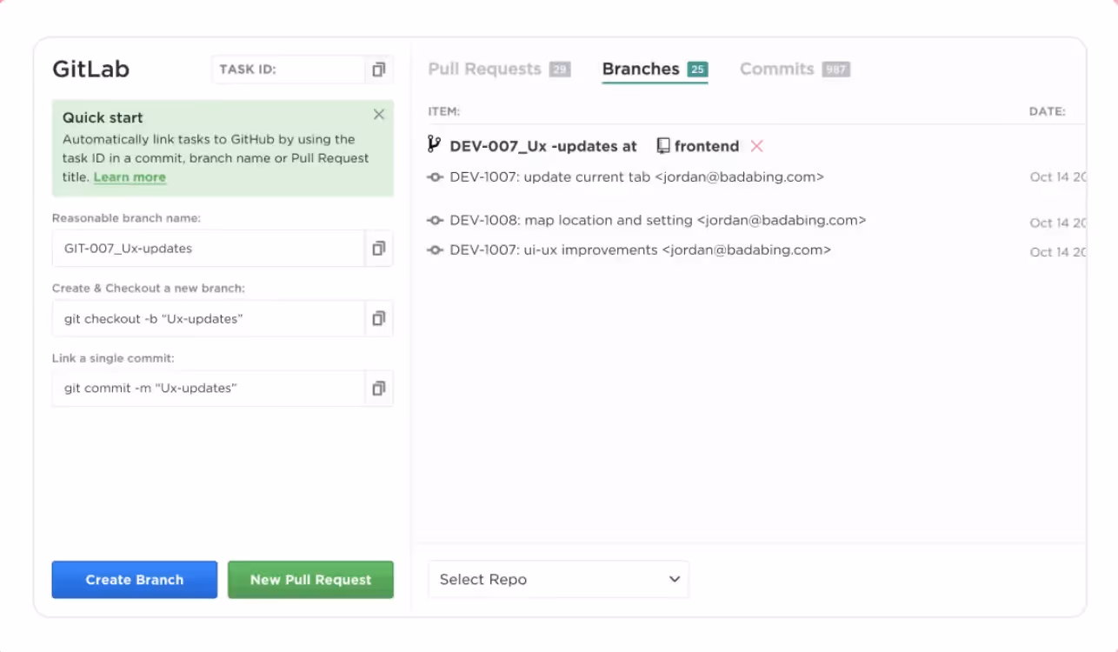Select the ui-ux improvements commit entry
The width and height of the screenshot is (1118, 652).
(640, 250)
